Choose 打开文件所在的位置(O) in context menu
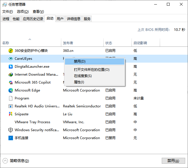 [95, 70]
